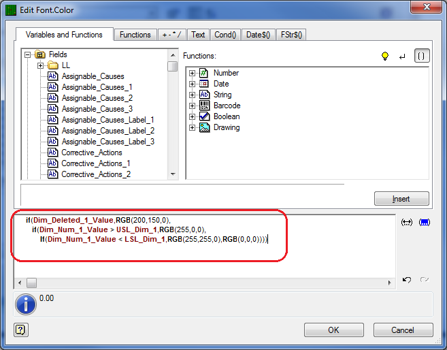The image size is (447, 350).
Task: Click the Insert button
Action: (401, 199)
